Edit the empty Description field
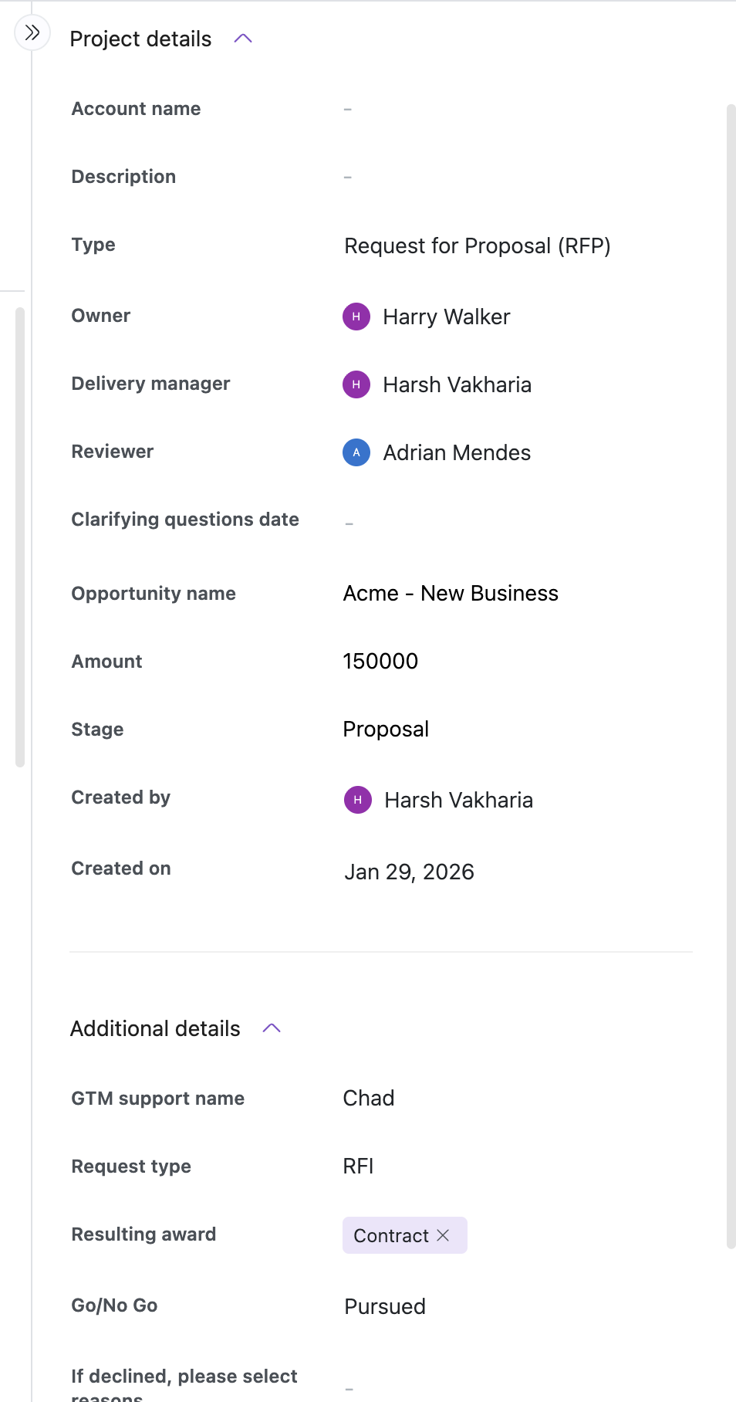The width and height of the screenshot is (736, 1402). tap(348, 178)
